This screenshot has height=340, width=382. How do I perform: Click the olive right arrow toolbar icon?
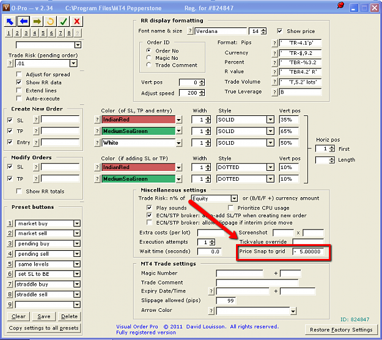tap(37, 21)
